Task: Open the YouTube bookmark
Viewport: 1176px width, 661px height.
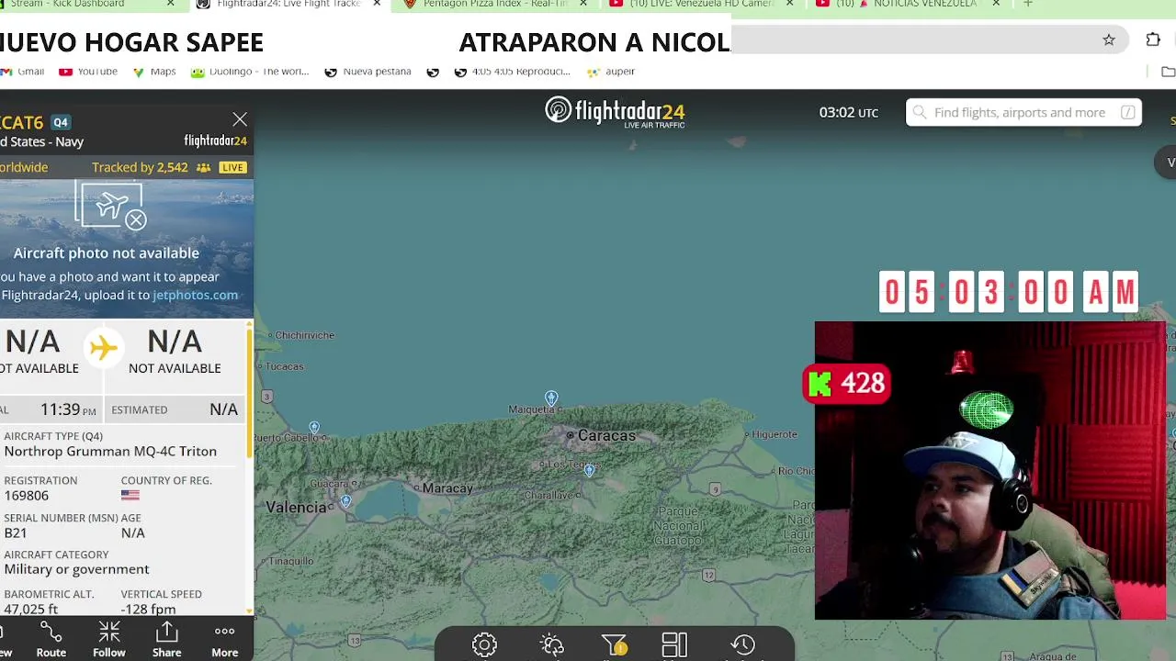Action: pyautogui.click(x=88, y=72)
